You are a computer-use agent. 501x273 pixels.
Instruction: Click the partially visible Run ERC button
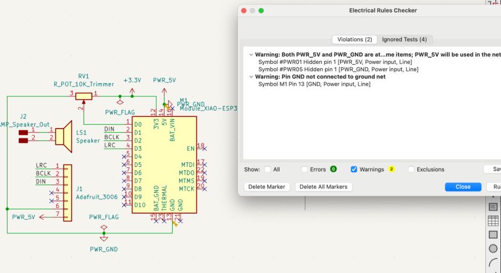pos(495,187)
